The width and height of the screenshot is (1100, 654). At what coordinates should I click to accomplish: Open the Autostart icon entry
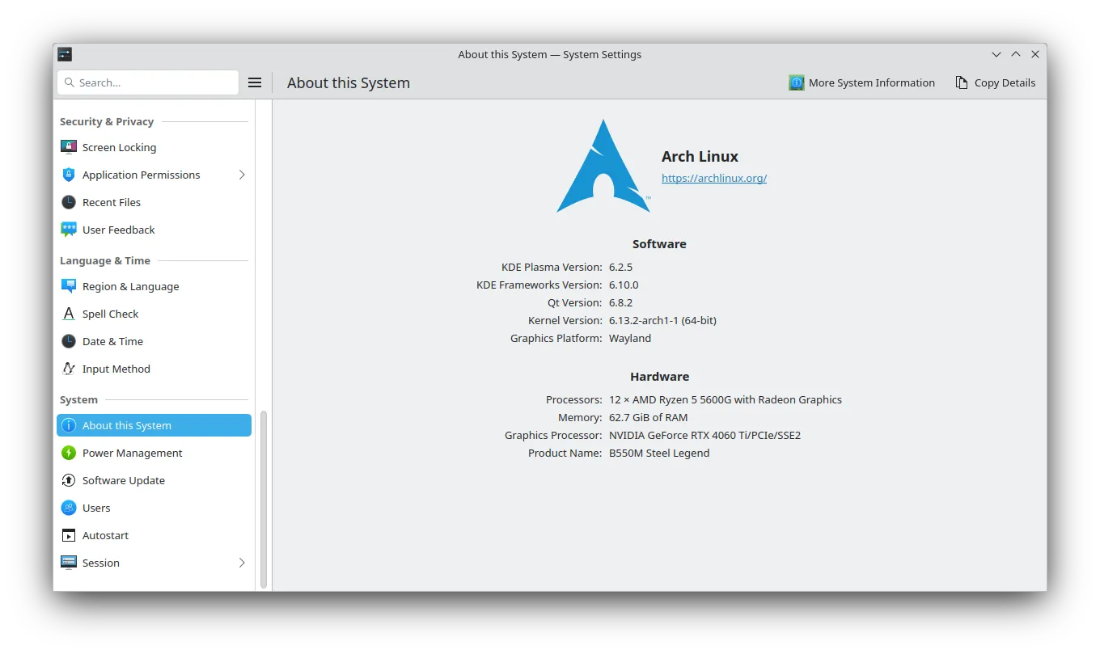coord(69,535)
